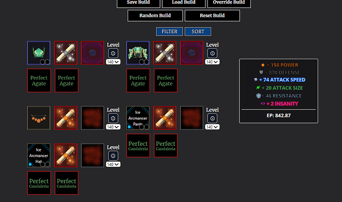Click the Ice Arcmancer Pants slot
The width and height of the screenshot is (342, 202).
coord(138,118)
